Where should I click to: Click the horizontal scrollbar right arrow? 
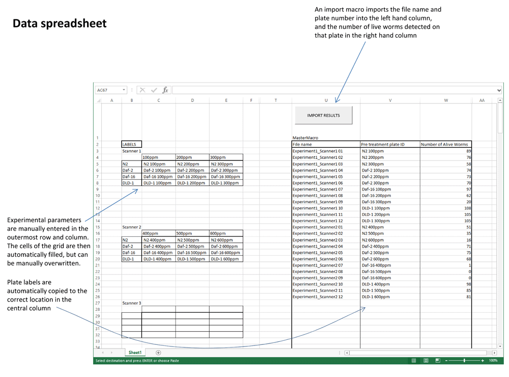(494, 353)
